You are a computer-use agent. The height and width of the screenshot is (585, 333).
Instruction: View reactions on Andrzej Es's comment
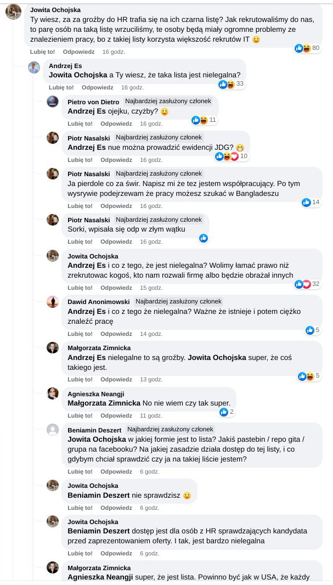pos(230,84)
